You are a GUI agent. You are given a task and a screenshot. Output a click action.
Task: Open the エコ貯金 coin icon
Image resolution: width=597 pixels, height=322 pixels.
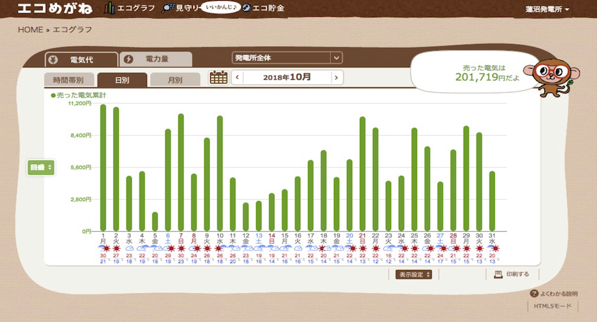[x=247, y=8]
